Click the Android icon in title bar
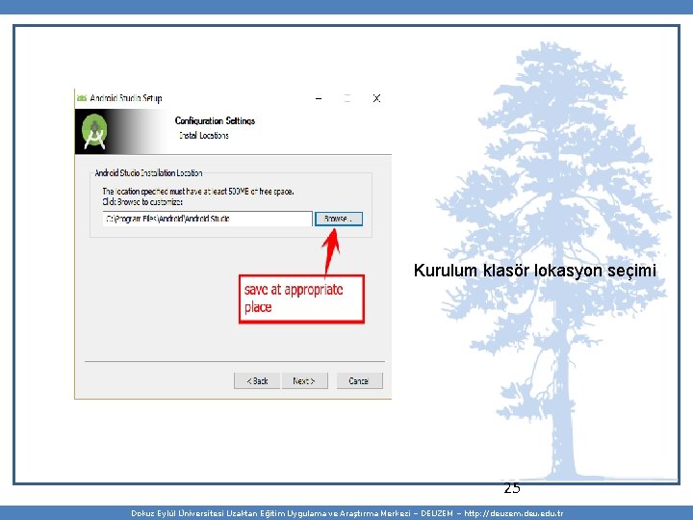693x520 pixels. (82, 97)
